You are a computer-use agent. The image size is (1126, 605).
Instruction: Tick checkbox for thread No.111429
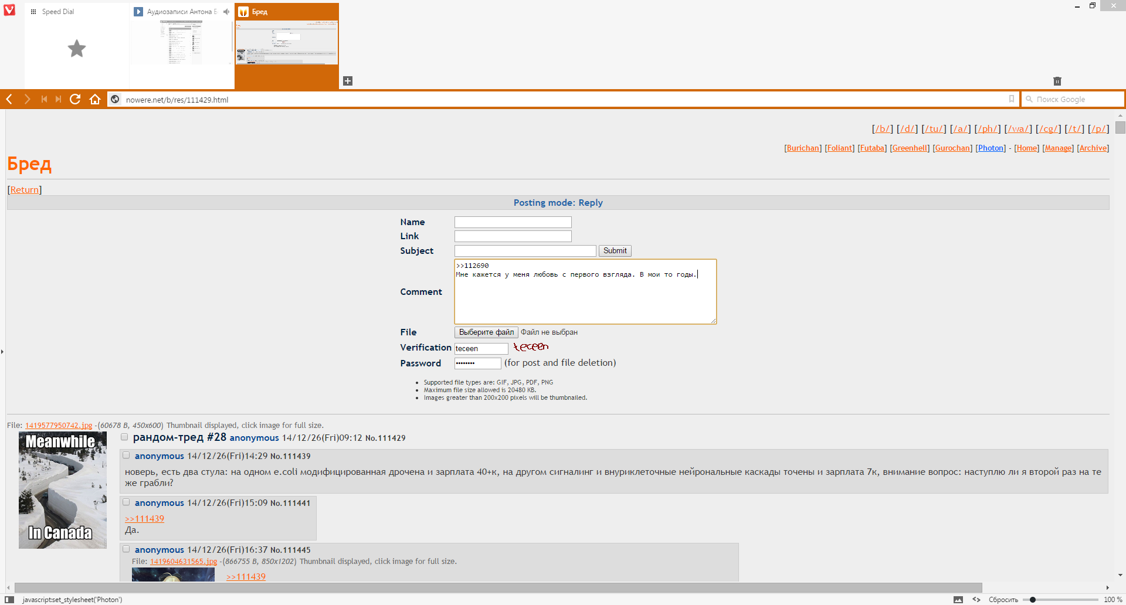click(x=124, y=437)
